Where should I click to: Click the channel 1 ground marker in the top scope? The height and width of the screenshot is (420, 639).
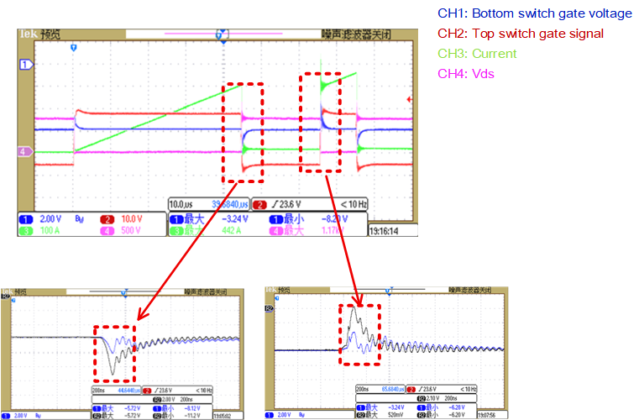[x=26, y=64]
